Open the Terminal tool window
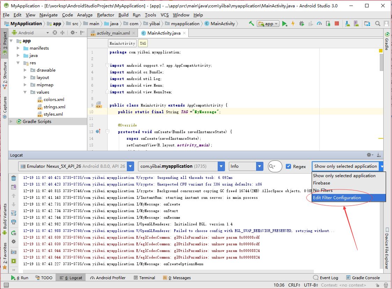392x289 pixels. (144, 278)
